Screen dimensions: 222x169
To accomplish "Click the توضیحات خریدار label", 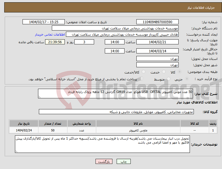I will [x=204, y=144].
